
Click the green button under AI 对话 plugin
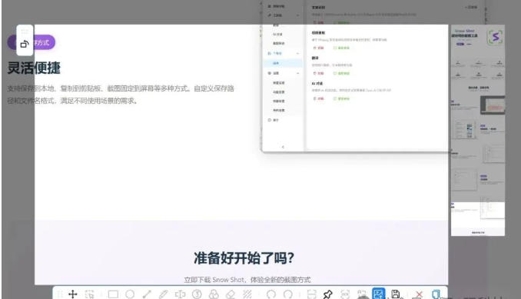click(341, 98)
